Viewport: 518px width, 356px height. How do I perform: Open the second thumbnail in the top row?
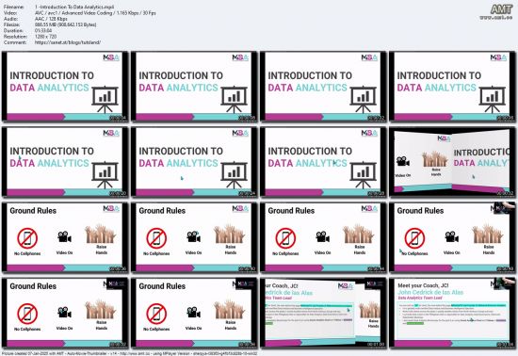coord(194,87)
